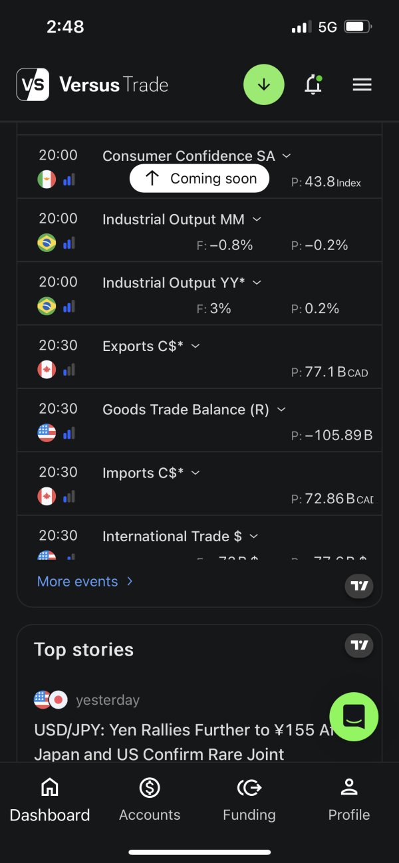Tap the green deposit arrow button
399x863 pixels.
(264, 84)
